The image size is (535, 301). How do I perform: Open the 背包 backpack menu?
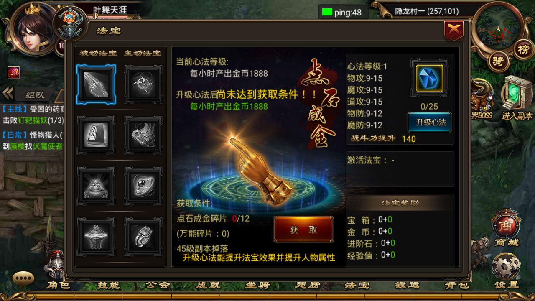[457, 286]
